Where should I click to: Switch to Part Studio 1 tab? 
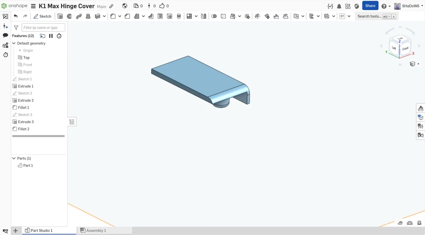[x=49, y=230]
